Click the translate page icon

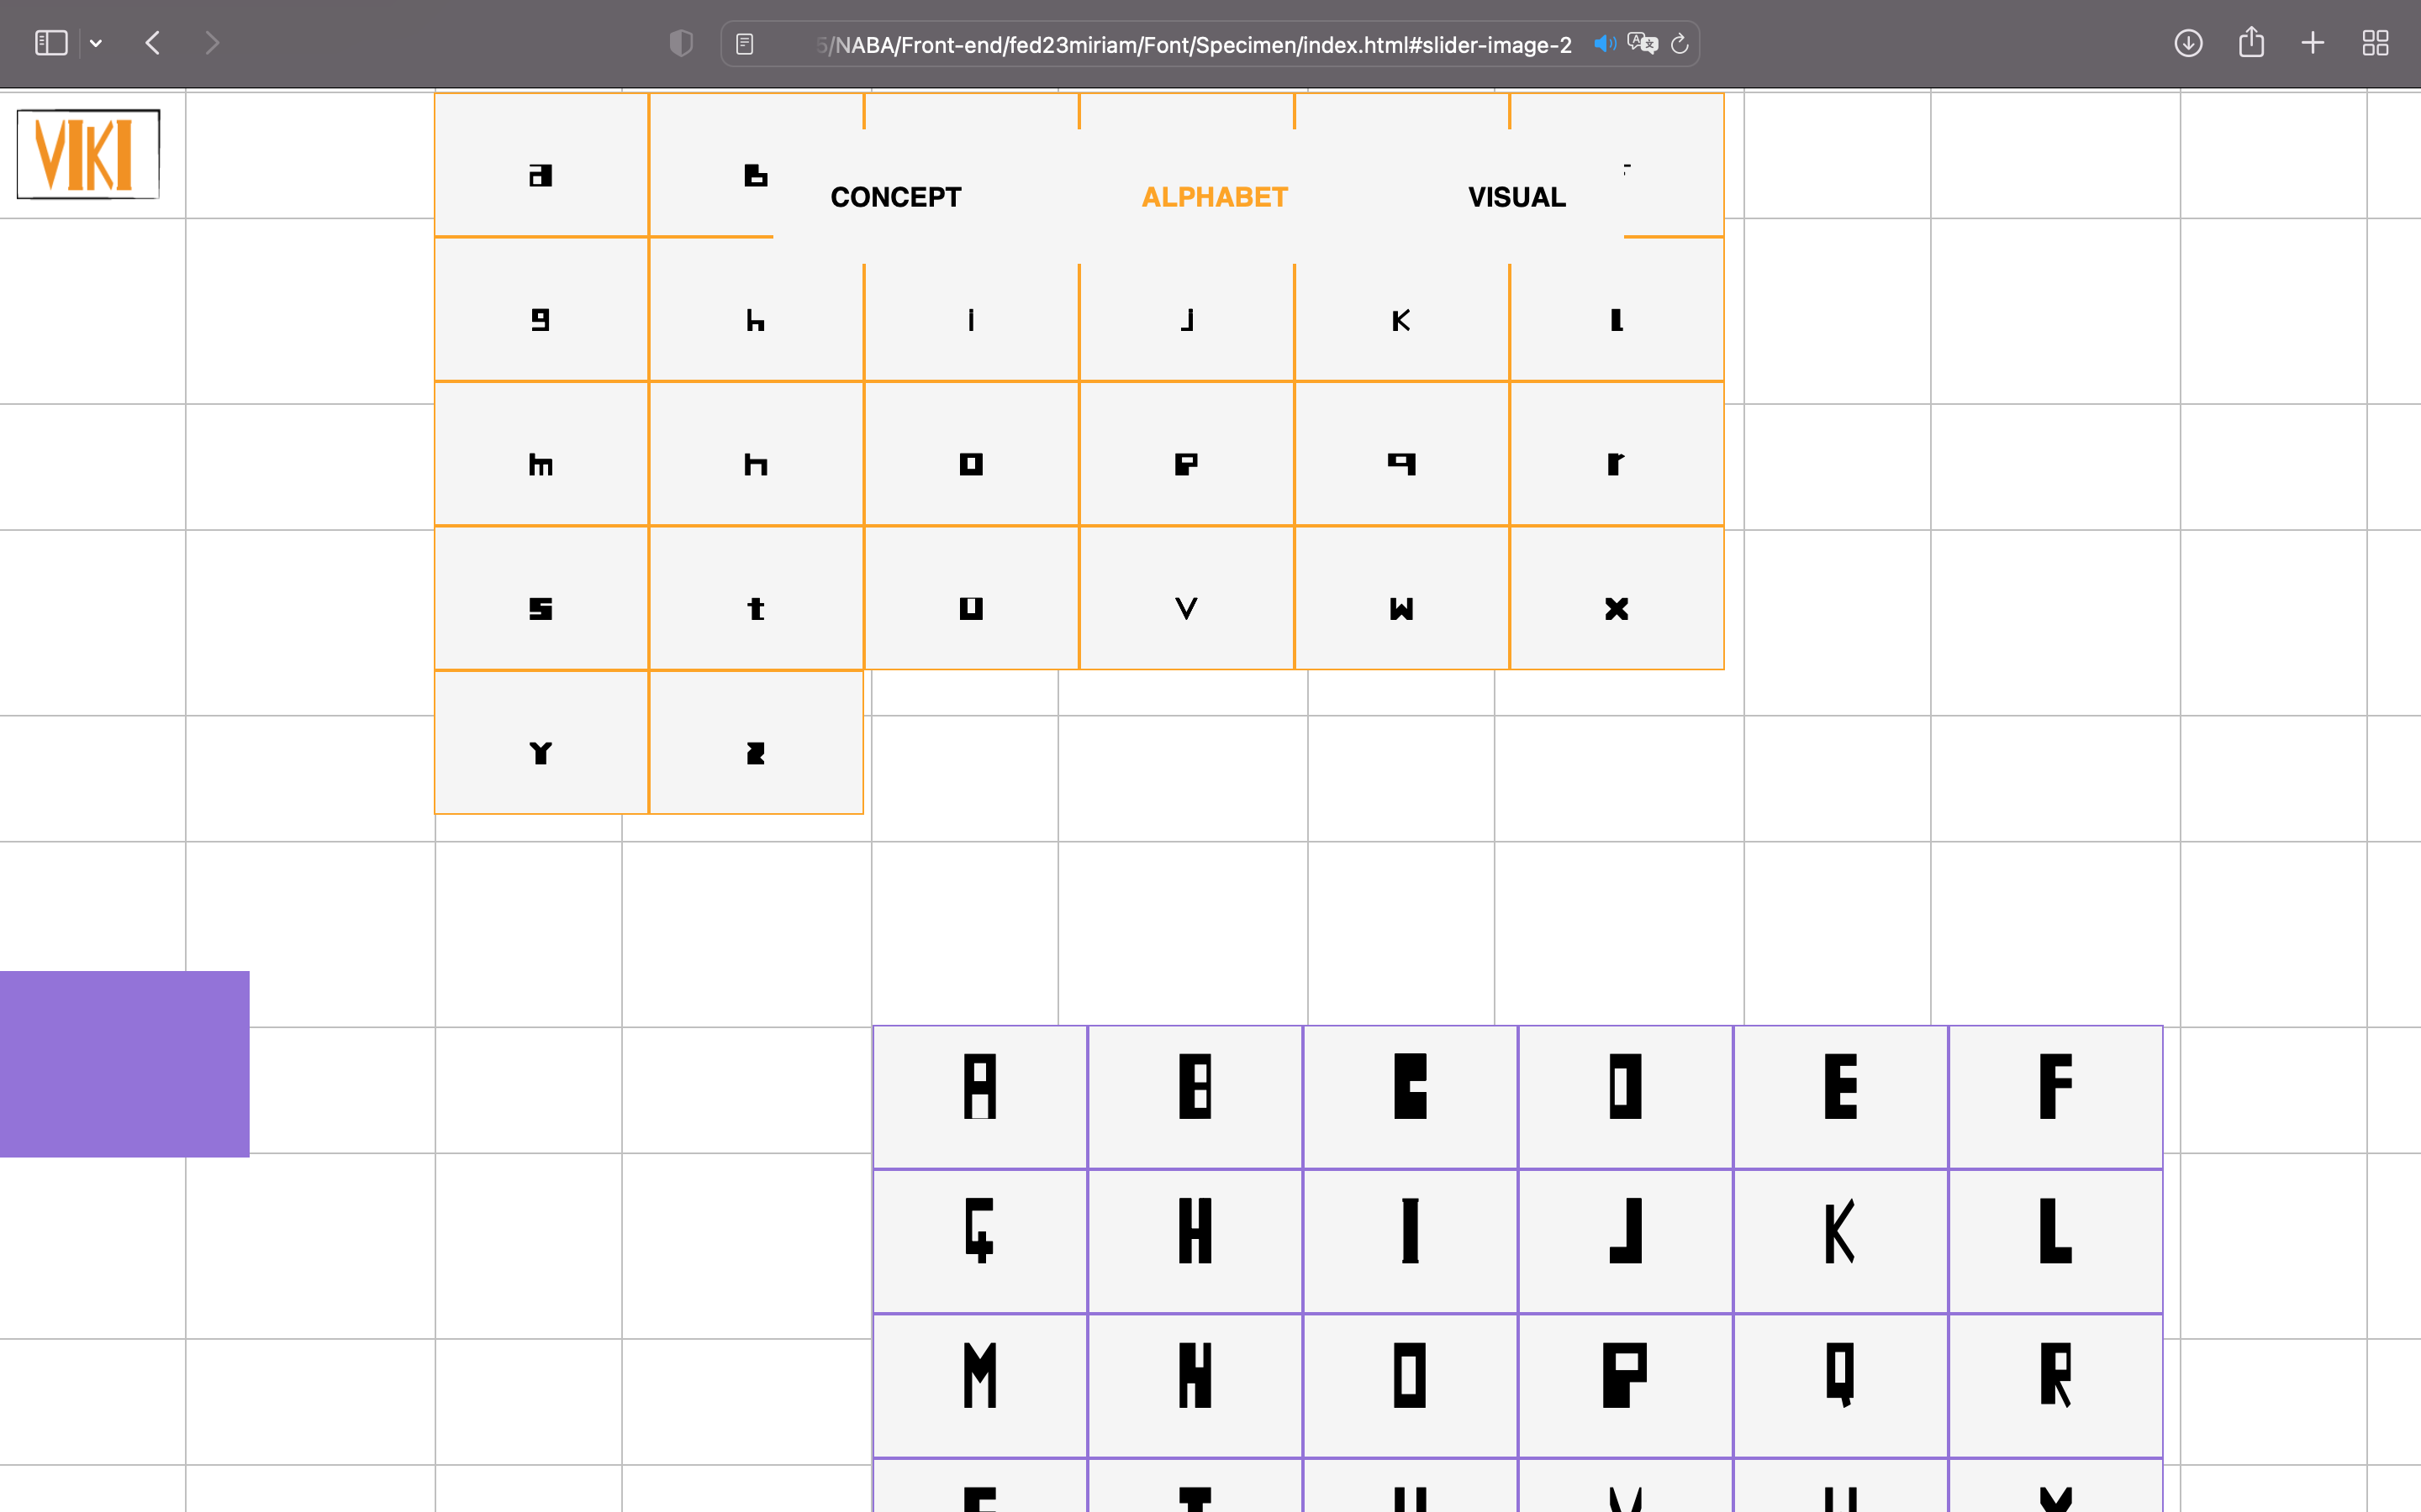[1642, 44]
